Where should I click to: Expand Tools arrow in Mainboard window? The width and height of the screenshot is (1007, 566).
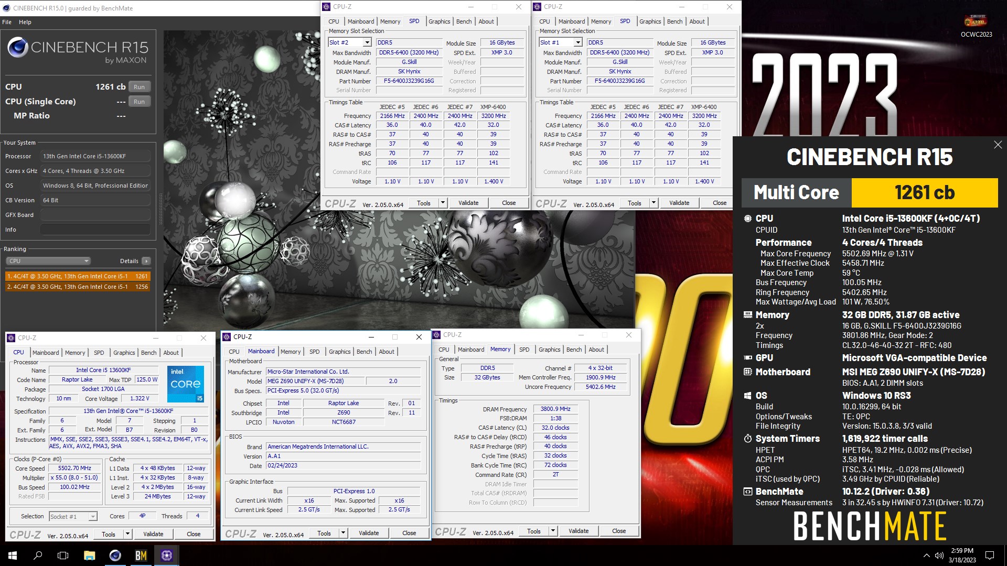[x=343, y=533]
